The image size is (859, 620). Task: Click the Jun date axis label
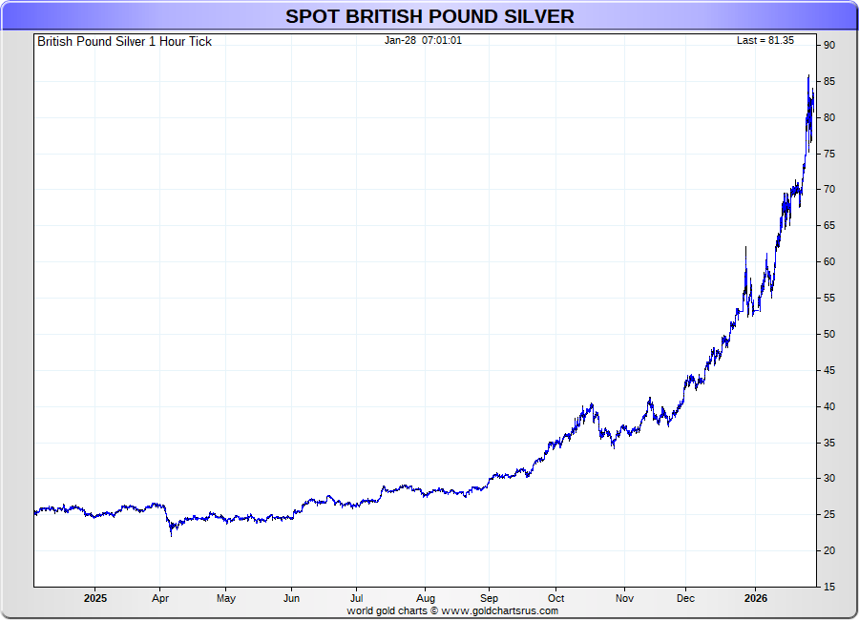pyautogui.click(x=291, y=598)
